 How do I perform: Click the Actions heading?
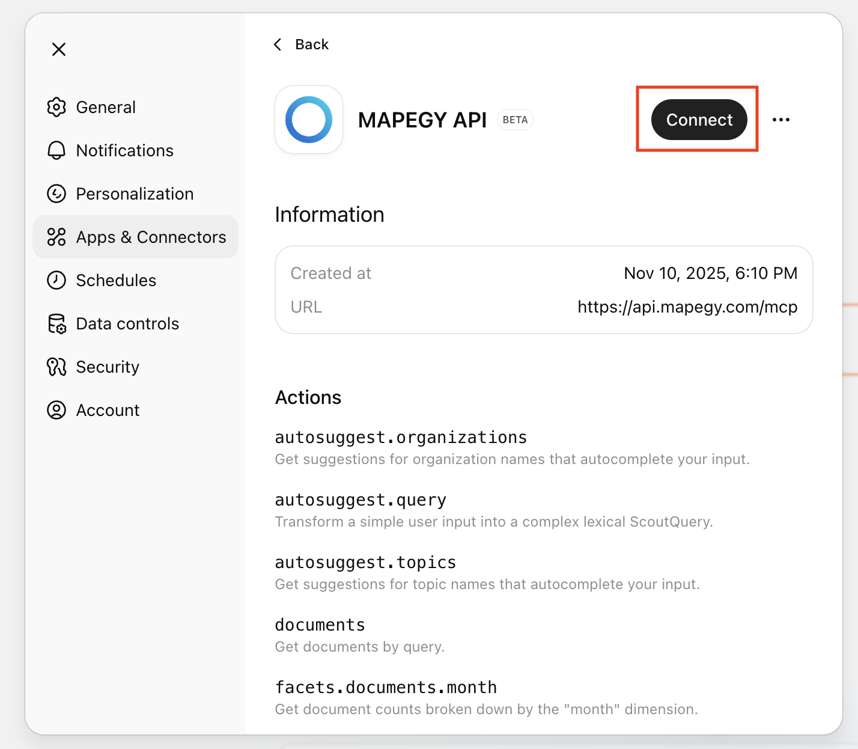point(308,397)
